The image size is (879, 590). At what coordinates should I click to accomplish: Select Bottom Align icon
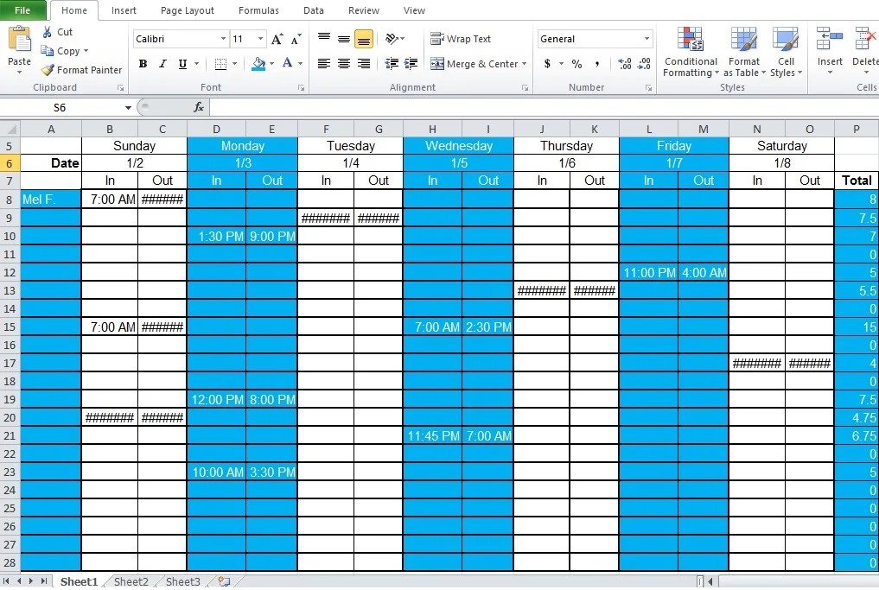click(x=363, y=39)
